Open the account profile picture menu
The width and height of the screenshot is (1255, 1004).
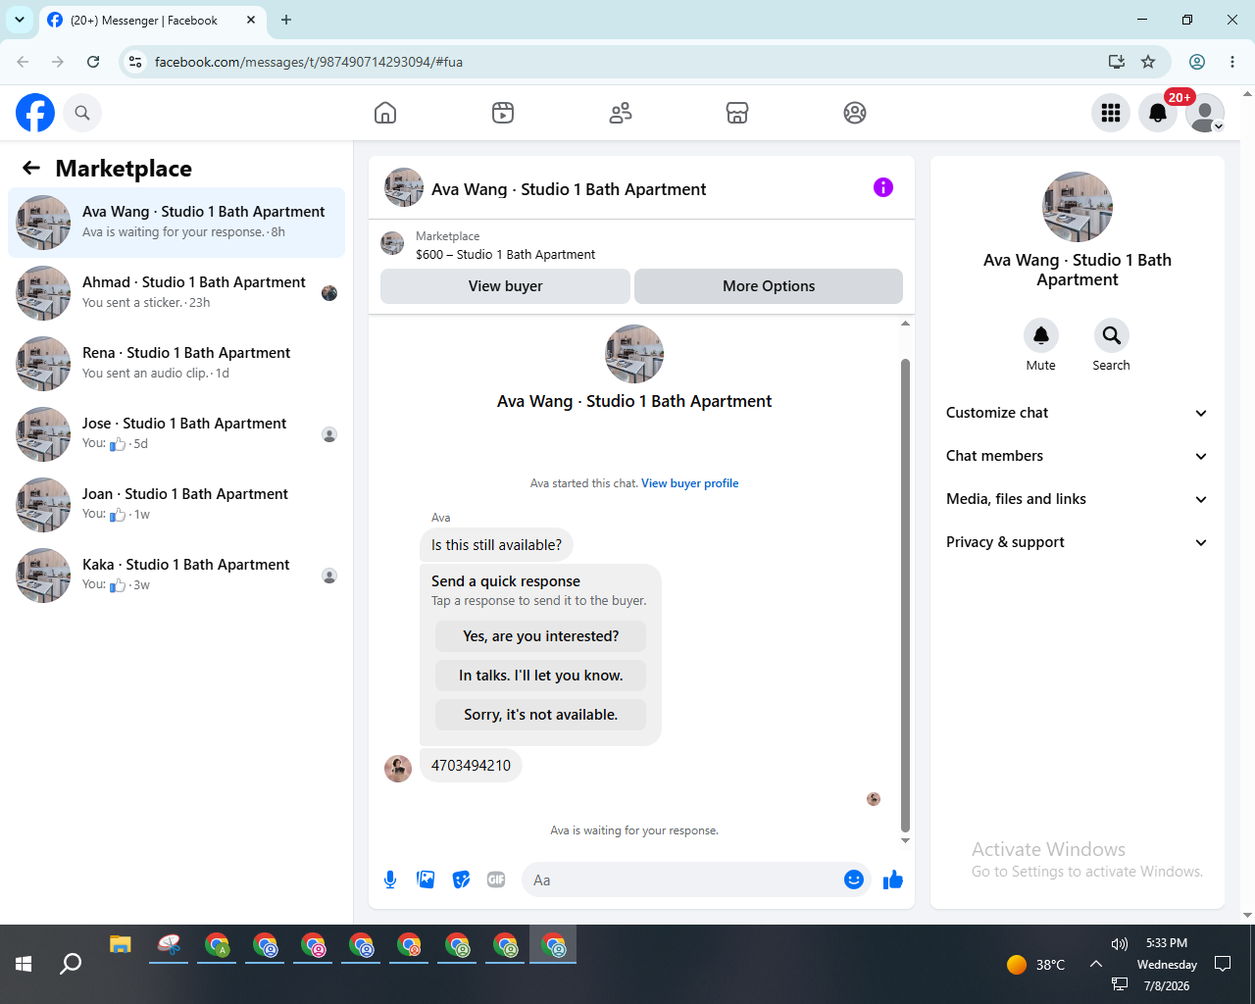pyautogui.click(x=1205, y=113)
